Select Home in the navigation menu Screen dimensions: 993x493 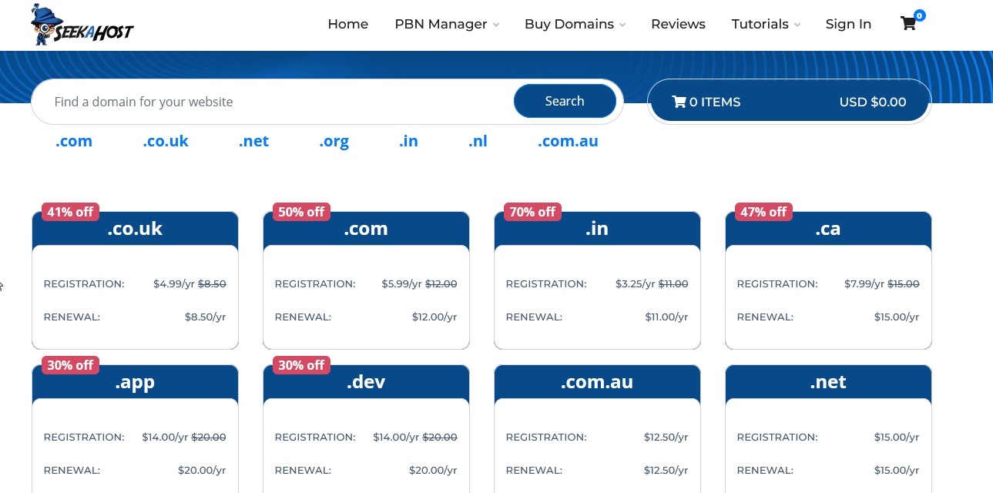348,24
